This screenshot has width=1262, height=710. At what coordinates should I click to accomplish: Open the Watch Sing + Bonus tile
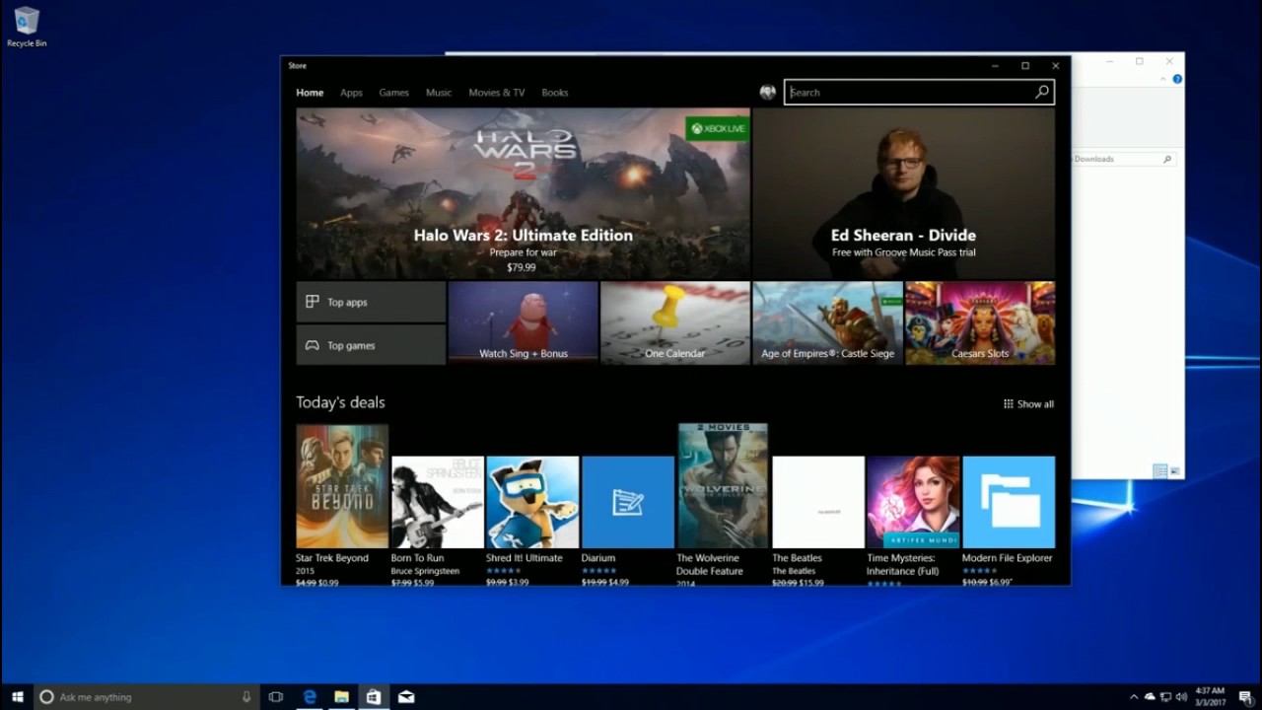point(524,323)
